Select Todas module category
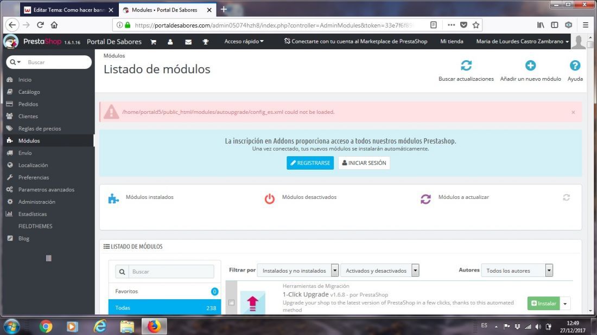Viewport: 597px width, 335px height. (x=164, y=307)
